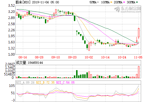Click the tallest red volume bar at 11-05
Image resolution: width=145 pixels, height=102 pixels.
coord(139,72)
